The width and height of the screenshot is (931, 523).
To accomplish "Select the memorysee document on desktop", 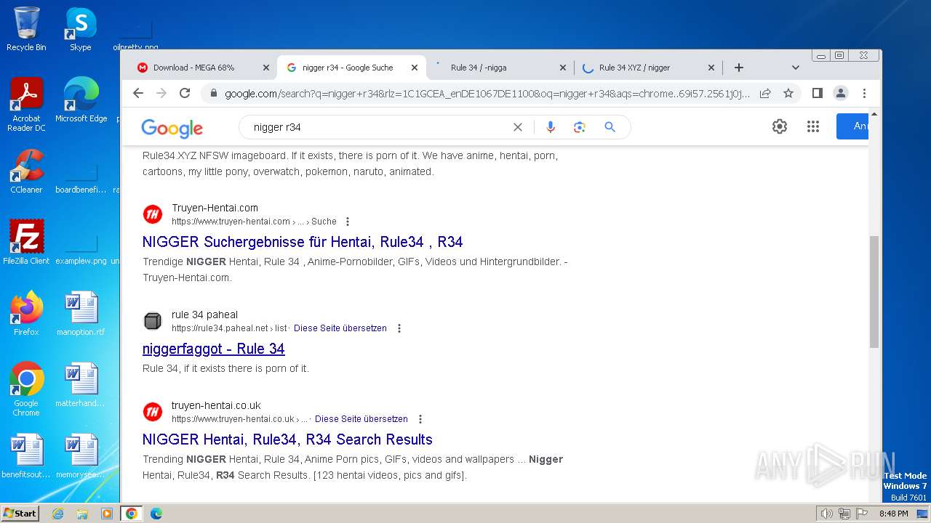I will pos(81,456).
